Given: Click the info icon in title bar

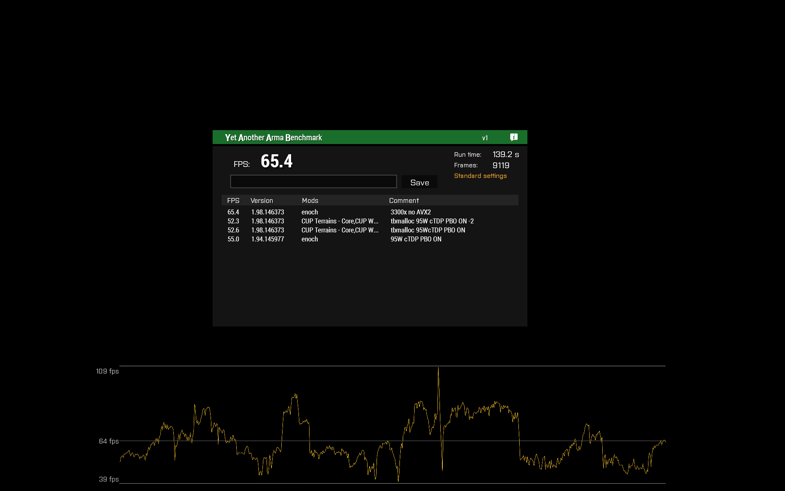Looking at the screenshot, I should (x=514, y=137).
